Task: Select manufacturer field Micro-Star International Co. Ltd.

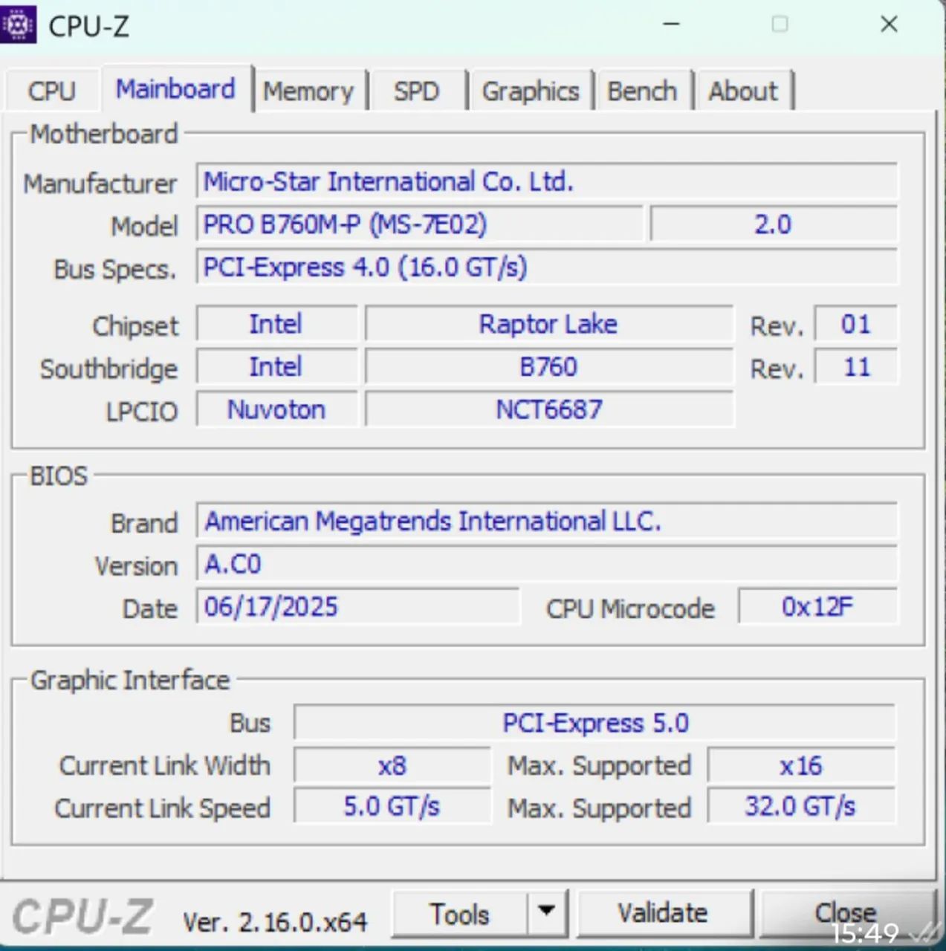Action: click(x=547, y=181)
